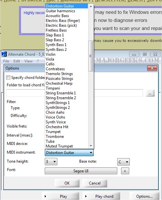This screenshot has height=200, width=162.
Task: Select Cello from the list
Action: tap(67, 64)
